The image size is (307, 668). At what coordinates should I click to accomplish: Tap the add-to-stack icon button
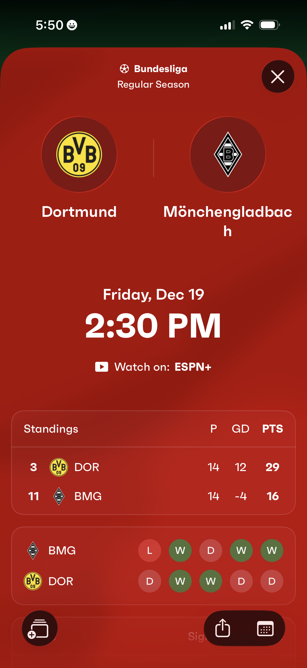click(39, 628)
